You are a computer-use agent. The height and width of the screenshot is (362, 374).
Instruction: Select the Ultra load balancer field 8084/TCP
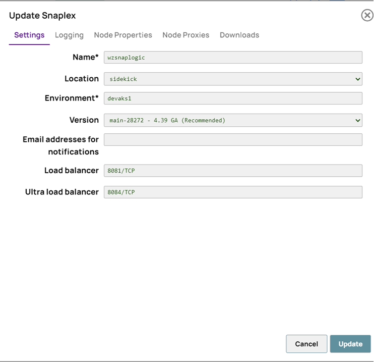click(233, 192)
